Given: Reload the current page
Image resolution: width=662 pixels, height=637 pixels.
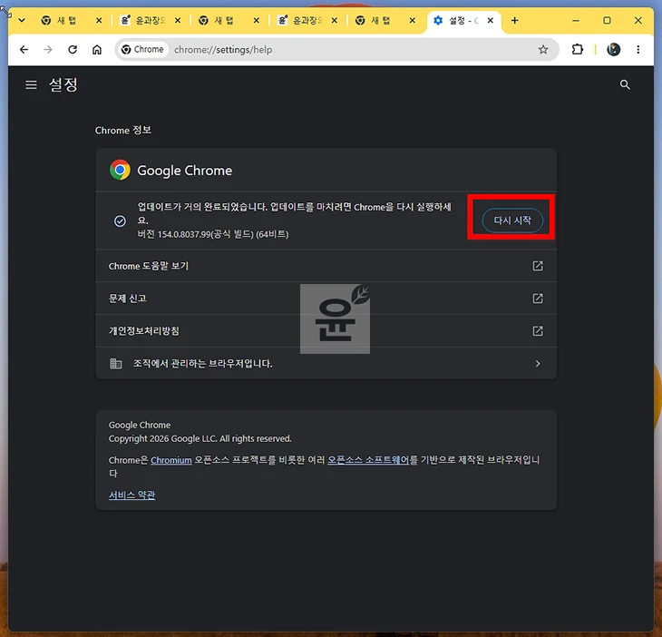Looking at the screenshot, I should (x=73, y=49).
